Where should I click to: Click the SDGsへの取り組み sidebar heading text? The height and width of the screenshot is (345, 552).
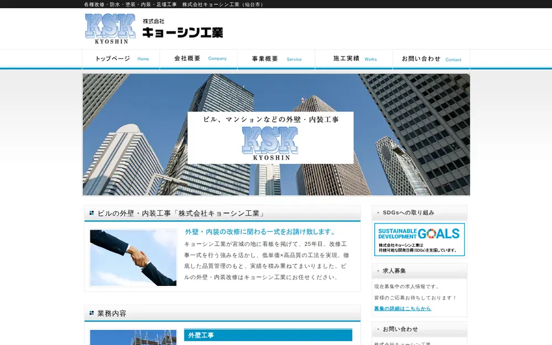point(408,213)
